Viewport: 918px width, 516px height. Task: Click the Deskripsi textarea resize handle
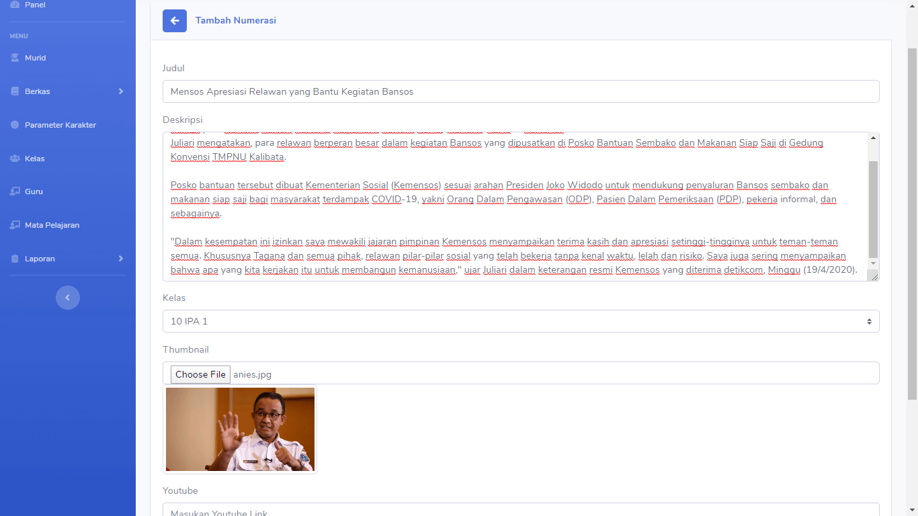(874, 275)
